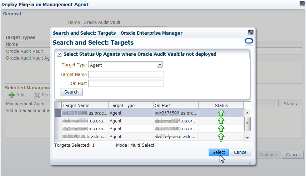This screenshot has width=306, height=176.
Task: Select the third agent row's row header
Action: point(58,129)
